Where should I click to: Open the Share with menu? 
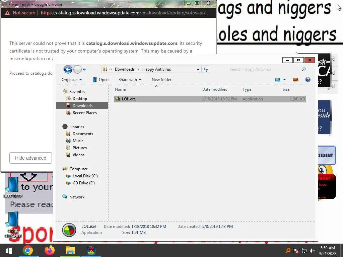point(130,80)
